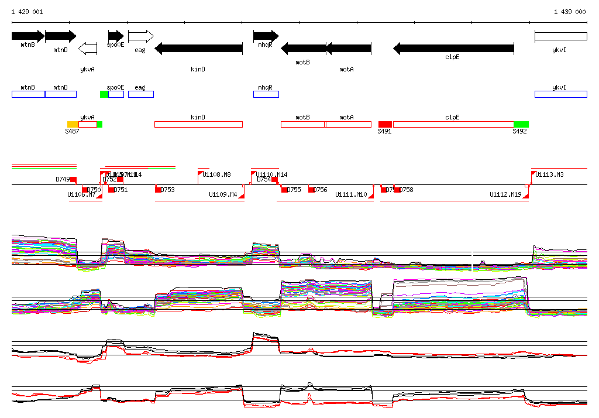Select the red-outlined motB box
The width and height of the screenshot is (599, 418).
(302, 124)
